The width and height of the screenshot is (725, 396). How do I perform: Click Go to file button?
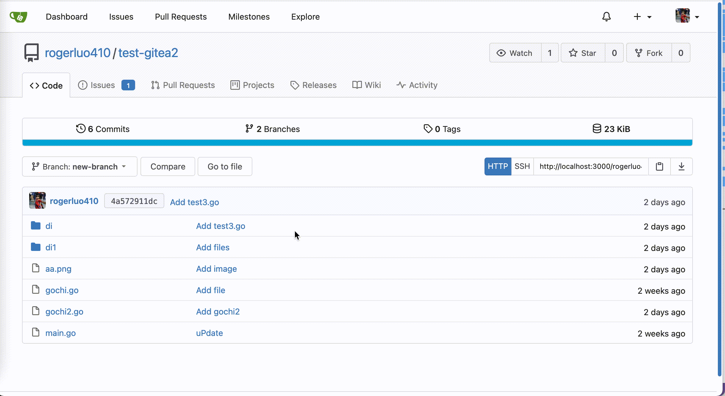225,166
